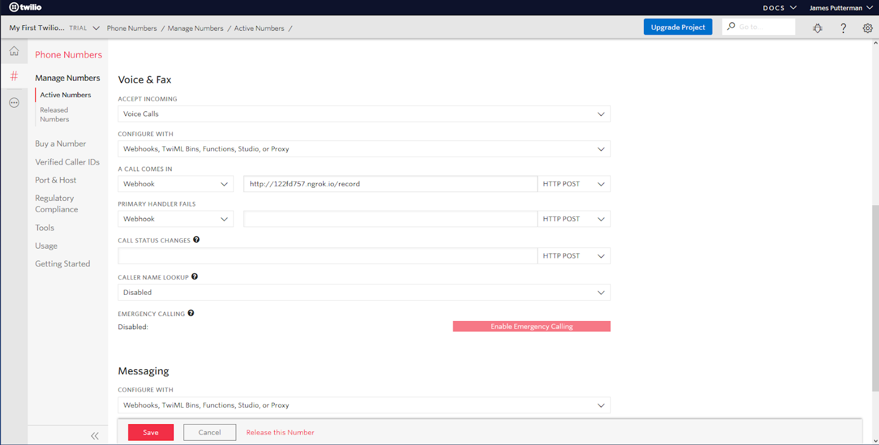Click the search magnifier icon
Screen dimensions: 879x445
(x=731, y=26)
